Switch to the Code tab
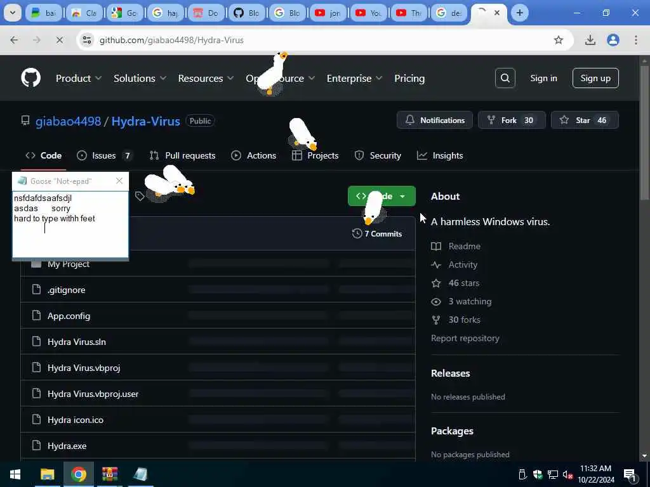This screenshot has width=650, height=487. point(44,156)
